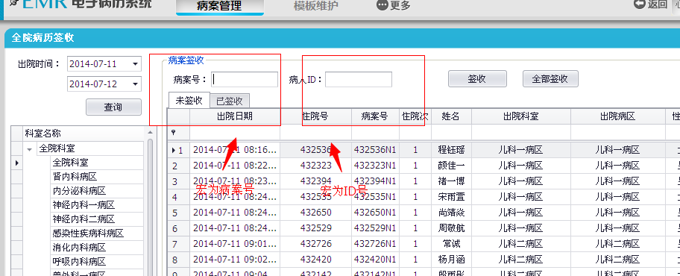Click the filter row pin icon
This screenshot has width=680, height=276.
(174, 133)
